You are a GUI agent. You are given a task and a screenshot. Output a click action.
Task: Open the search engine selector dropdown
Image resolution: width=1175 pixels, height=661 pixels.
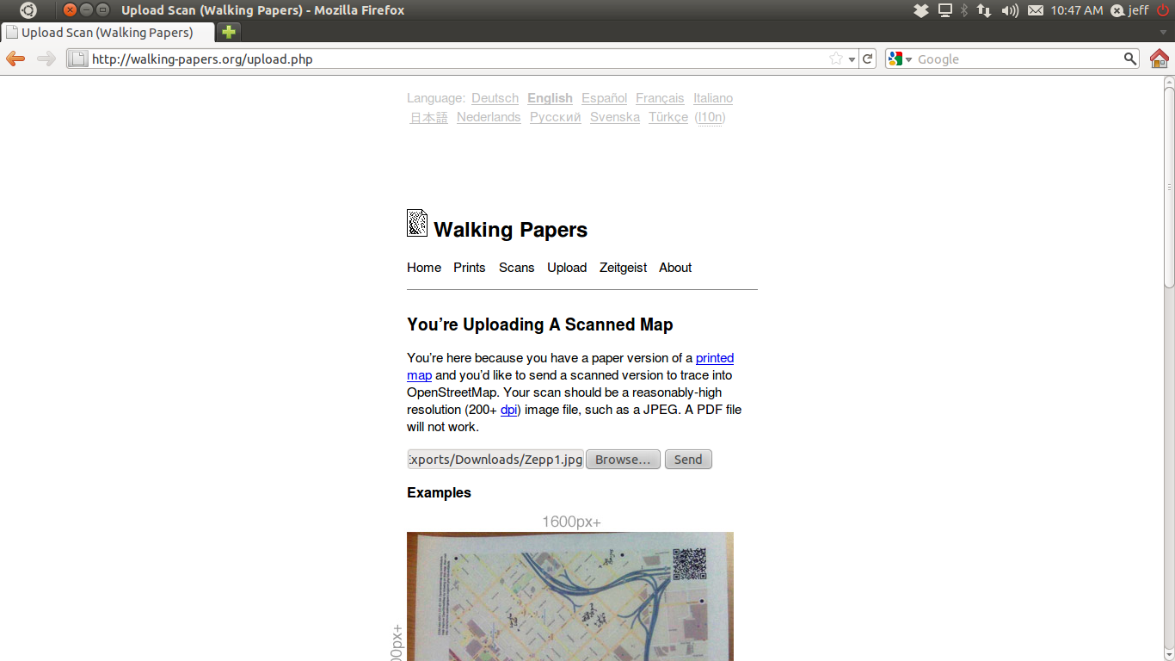click(901, 59)
